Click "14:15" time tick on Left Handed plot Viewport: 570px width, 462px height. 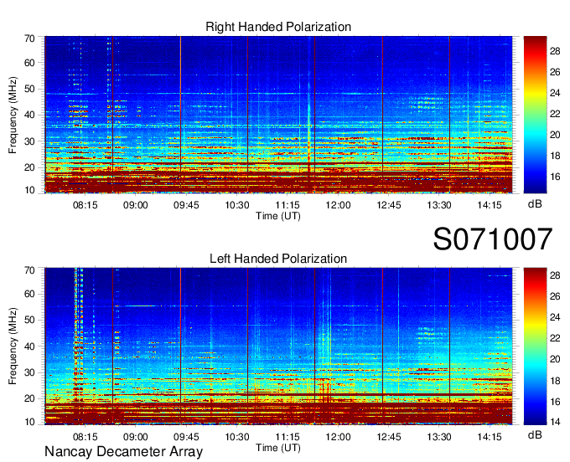click(490, 436)
